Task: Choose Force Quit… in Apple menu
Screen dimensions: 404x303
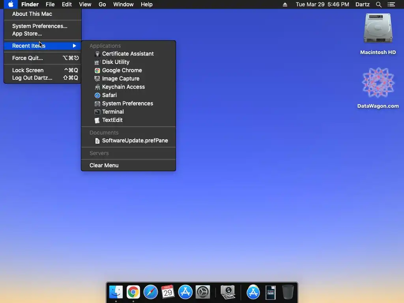Action: (x=43, y=58)
